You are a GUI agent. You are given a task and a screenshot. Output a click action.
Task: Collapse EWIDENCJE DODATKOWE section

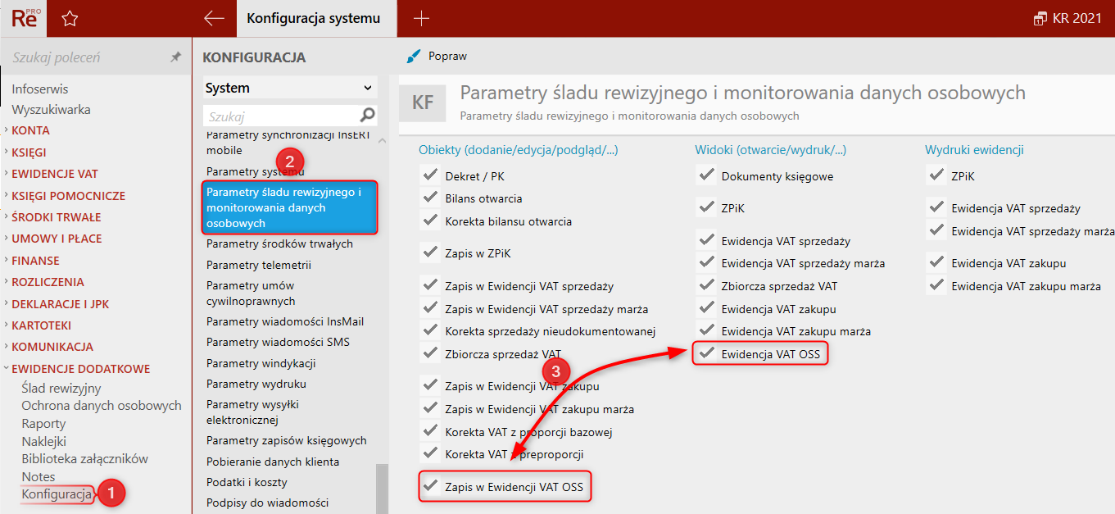point(80,369)
